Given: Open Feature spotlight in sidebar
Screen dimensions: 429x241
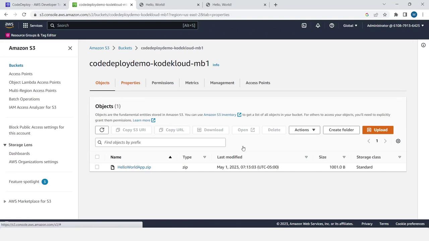Looking at the screenshot, I should [24, 182].
